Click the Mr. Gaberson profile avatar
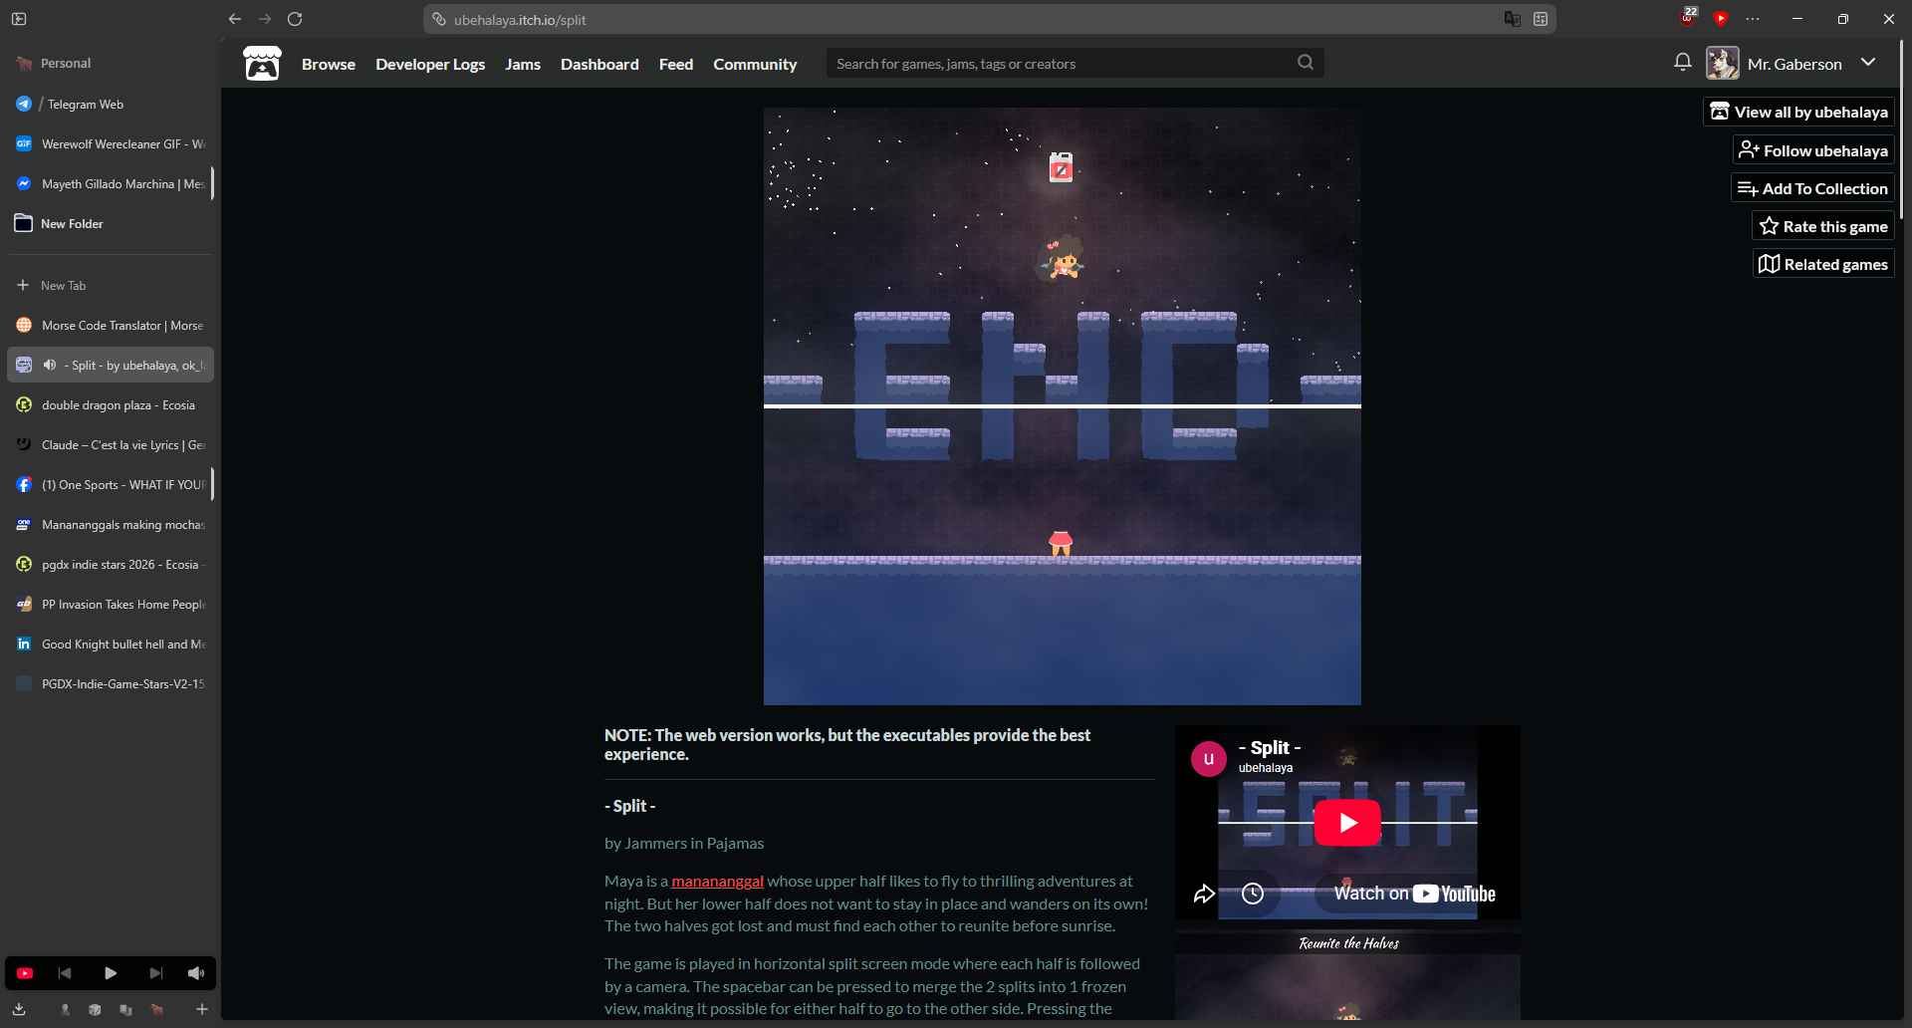The width and height of the screenshot is (1912, 1028). coord(1723,63)
